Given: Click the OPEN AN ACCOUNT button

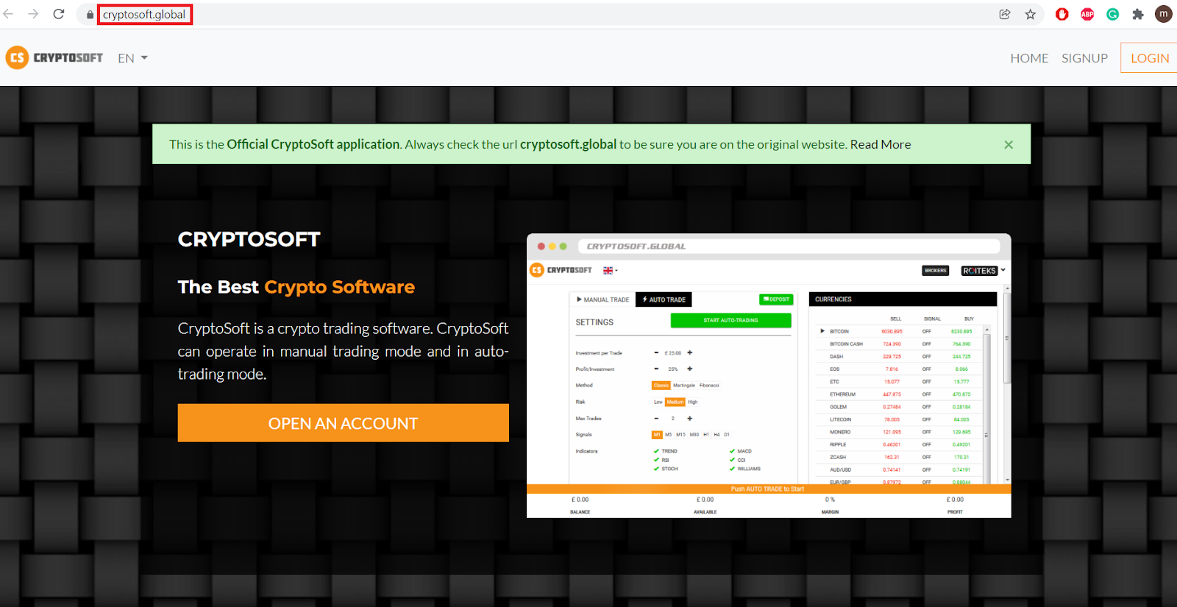Looking at the screenshot, I should pos(343,423).
